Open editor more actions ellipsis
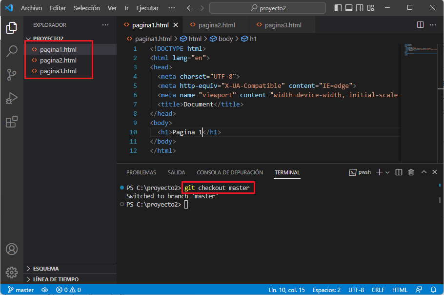Screen dimensions: 444x295 click(433, 25)
